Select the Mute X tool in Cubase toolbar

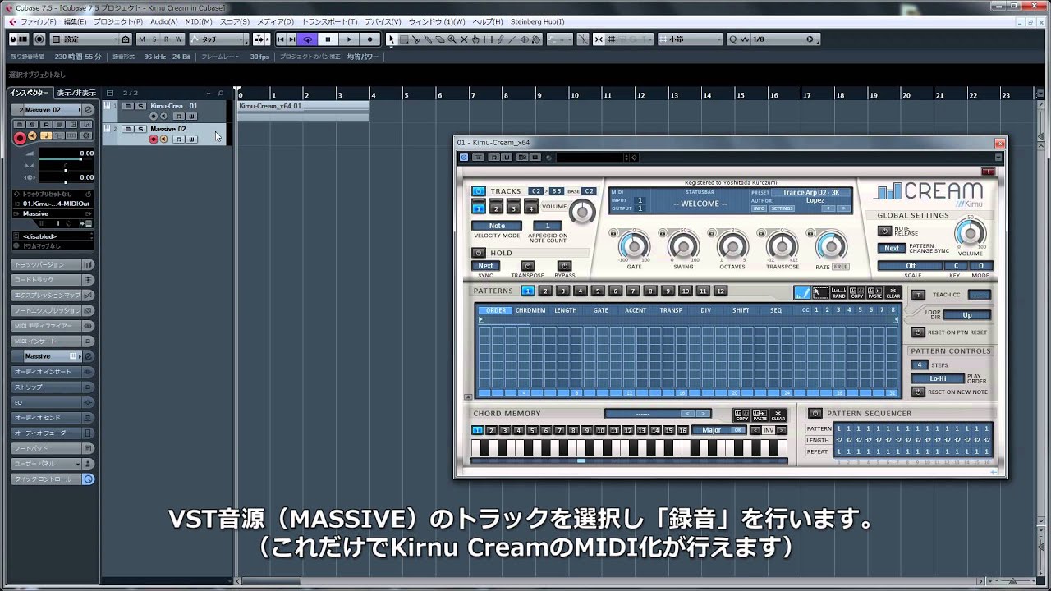click(x=464, y=39)
